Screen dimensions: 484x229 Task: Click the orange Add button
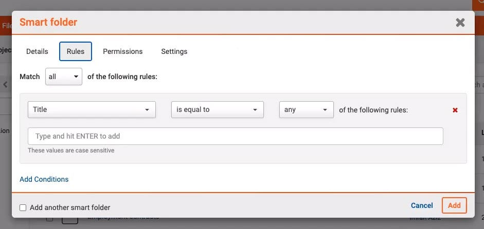point(454,205)
